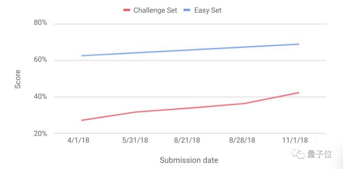343x169 pixels.
Task: Click the blue line's left endpoint at 4/1/18
Action: tap(82, 56)
